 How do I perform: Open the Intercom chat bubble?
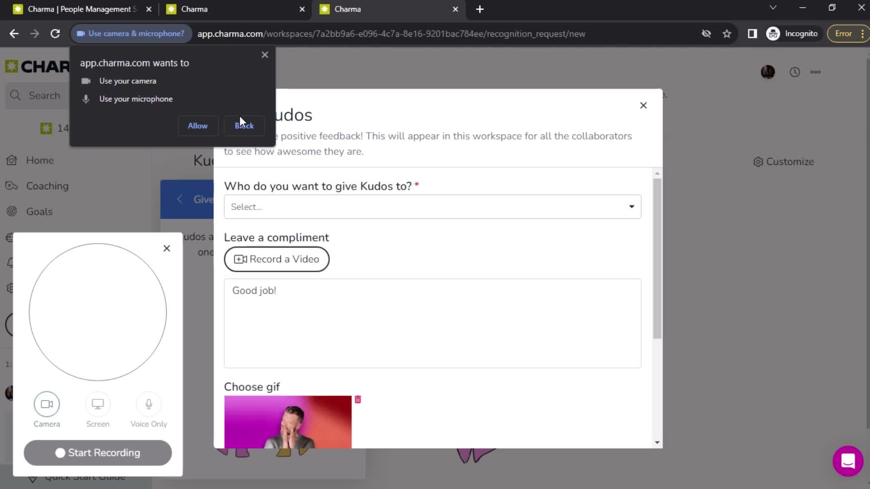coord(848,461)
